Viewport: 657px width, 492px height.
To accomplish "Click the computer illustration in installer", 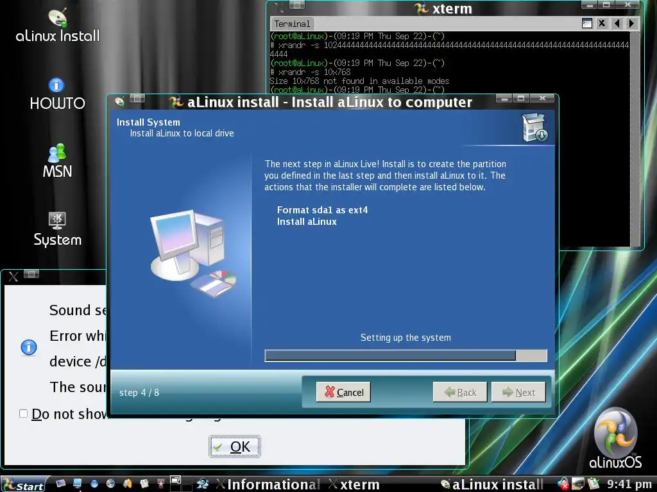I will 192,253.
